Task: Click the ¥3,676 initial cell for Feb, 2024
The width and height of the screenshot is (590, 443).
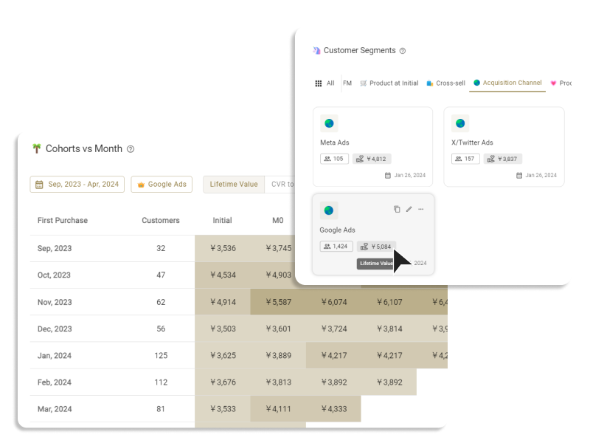Action: (x=223, y=382)
